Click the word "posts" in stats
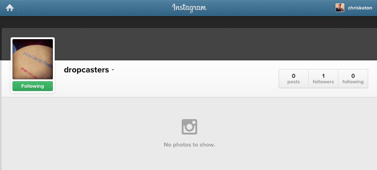The height and width of the screenshot is (170, 377). pyautogui.click(x=294, y=82)
